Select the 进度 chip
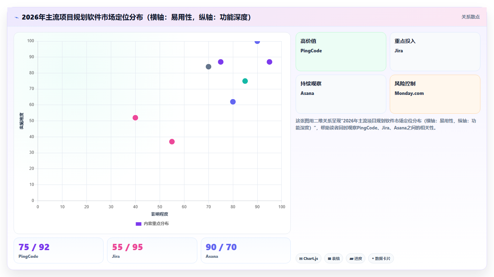494x277 pixels. click(x=356, y=259)
